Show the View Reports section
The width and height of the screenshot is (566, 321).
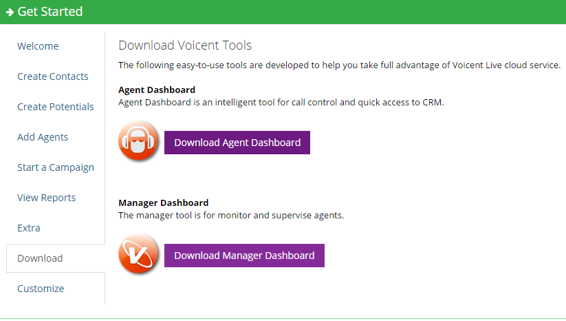(x=47, y=198)
